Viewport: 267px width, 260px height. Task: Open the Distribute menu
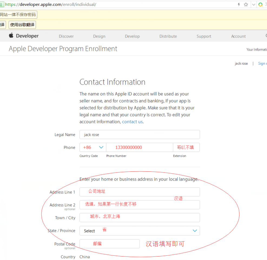pyautogui.click(x=168, y=36)
